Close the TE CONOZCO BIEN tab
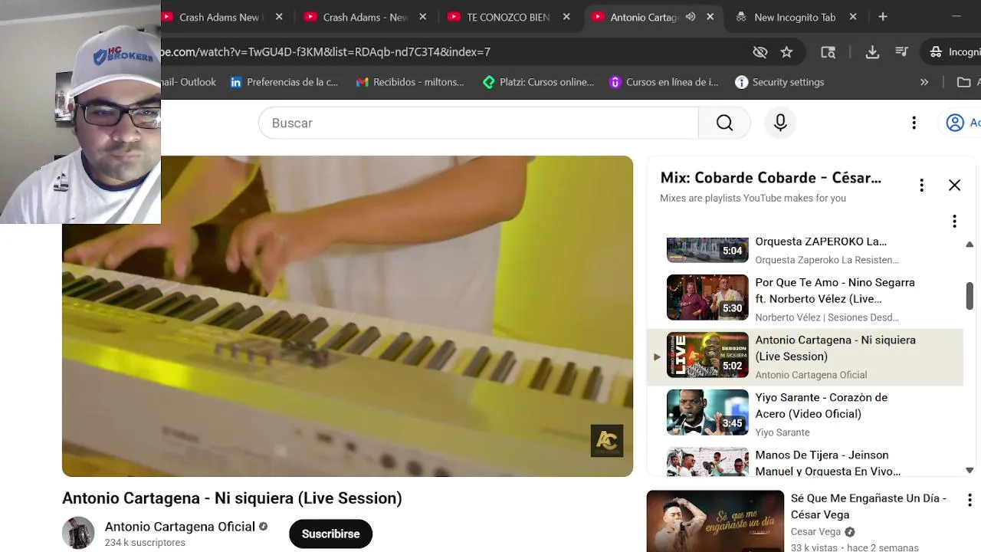Image resolution: width=981 pixels, height=552 pixels. pos(566,17)
